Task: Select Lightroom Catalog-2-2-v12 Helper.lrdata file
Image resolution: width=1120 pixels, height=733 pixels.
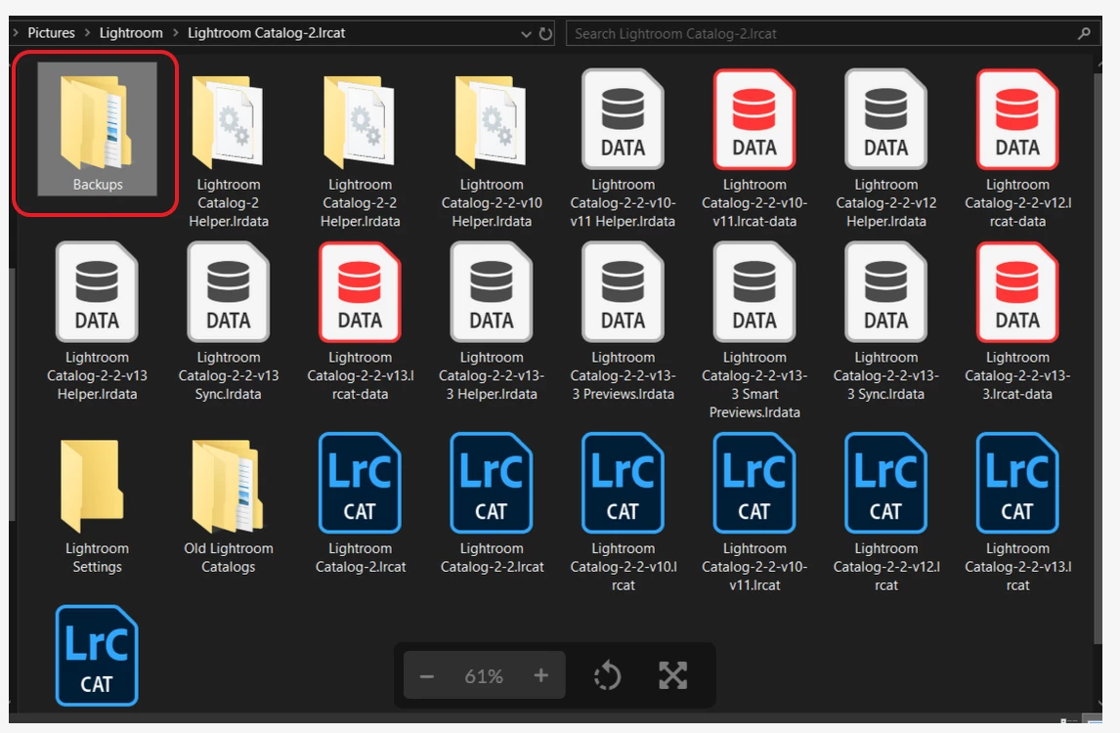Action: pos(885,150)
